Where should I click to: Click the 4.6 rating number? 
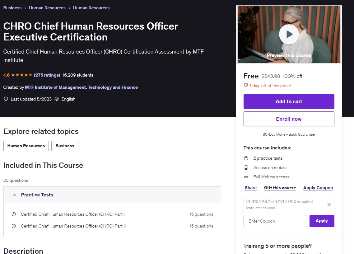point(6,75)
